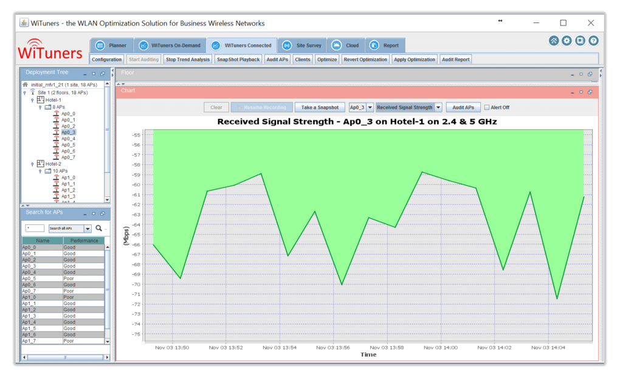The width and height of the screenshot is (620, 378).
Task: Click the Ap0_5 access point icon
Action: click(56, 145)
